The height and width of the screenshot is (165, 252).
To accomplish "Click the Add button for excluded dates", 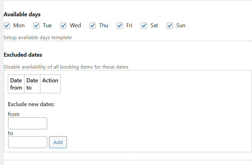I will [58, 142].
